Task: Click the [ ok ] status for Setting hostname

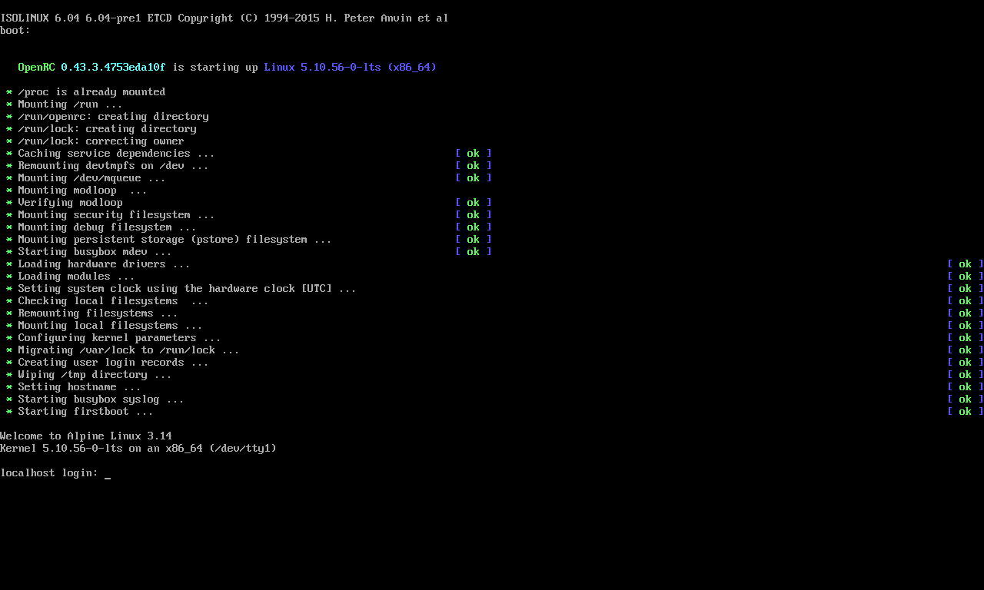Action: point(966,386)
